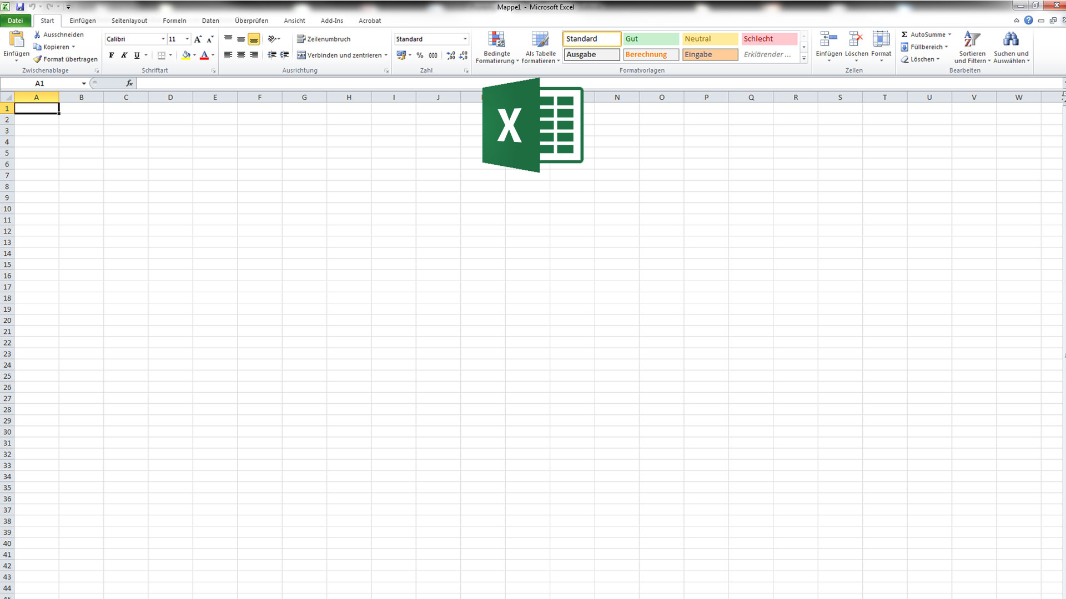The width and height of the screenshot is (1066, 599).
Task: Expand the Standard number format dropdown
Action: click(x=465, y=39)
